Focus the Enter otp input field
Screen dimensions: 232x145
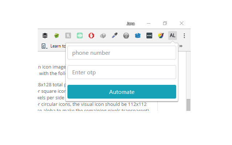click(x=122, y=72)
